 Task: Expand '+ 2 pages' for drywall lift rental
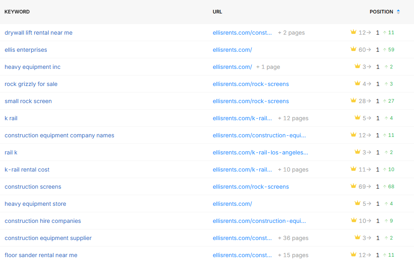point(291,33)
